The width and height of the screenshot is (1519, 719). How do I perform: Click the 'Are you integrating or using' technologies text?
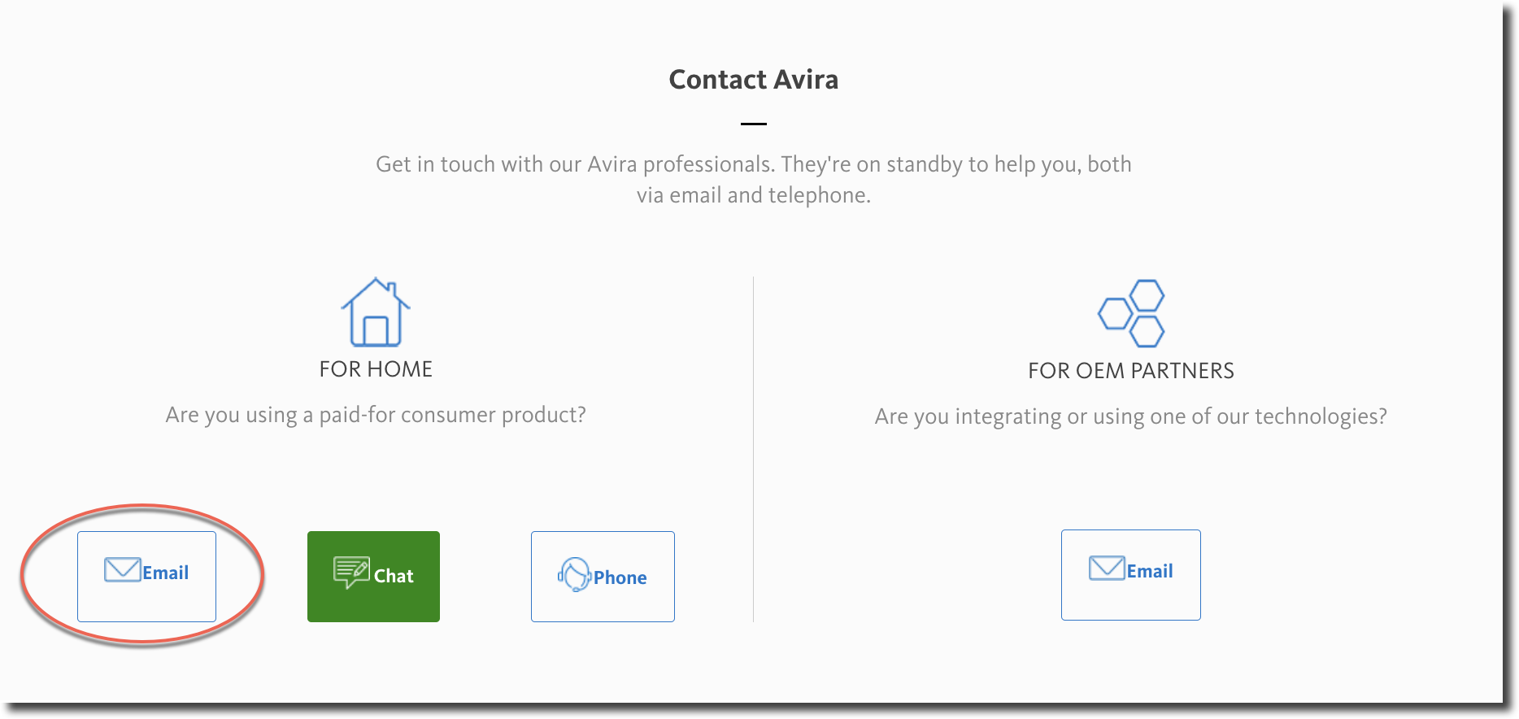[1131, 416]
